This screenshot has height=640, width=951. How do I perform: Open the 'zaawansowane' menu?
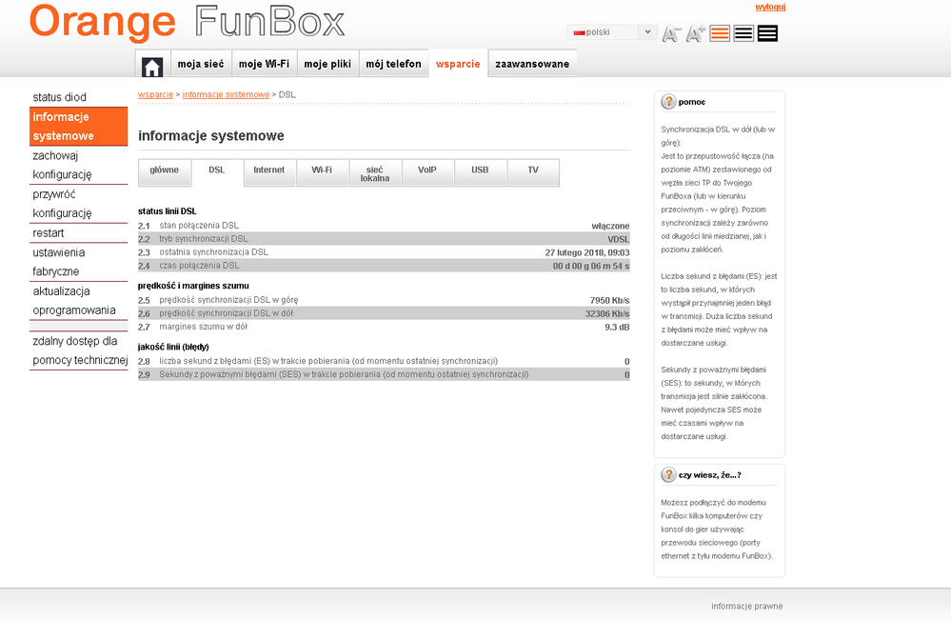(532, 64)
